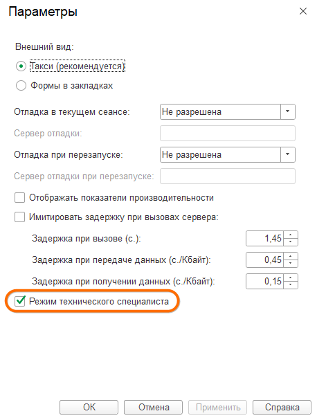Open help with the Справка button
Image resolution: width=317 pixels, height=418 pixels.
click(x=282, y=408)
